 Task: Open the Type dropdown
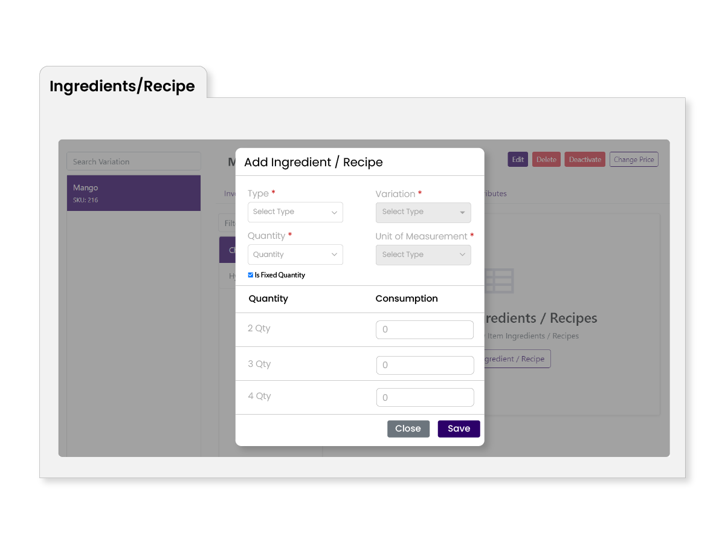(x=295, y=212)
